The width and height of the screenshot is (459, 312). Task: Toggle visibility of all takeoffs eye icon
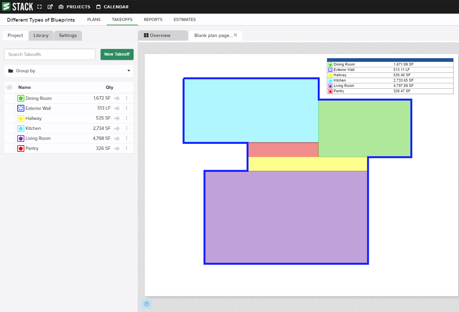pos(10,87)
